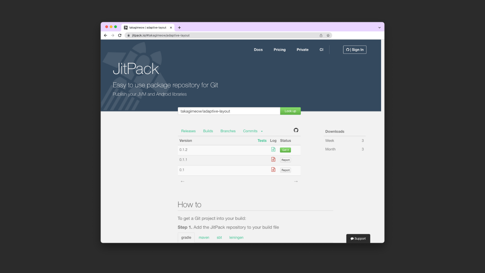Bookmark this page with the star icon
485x273 pixels.
(x=328, y=35)
